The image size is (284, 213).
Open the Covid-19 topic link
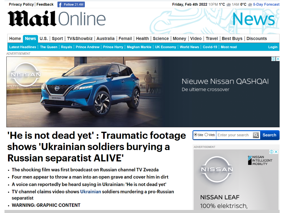pos(210,47)
